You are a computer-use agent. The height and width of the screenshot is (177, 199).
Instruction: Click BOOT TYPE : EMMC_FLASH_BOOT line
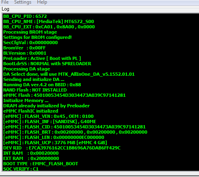[41, 164]
